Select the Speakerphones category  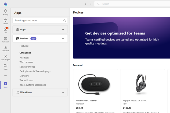tap(27, 67)
